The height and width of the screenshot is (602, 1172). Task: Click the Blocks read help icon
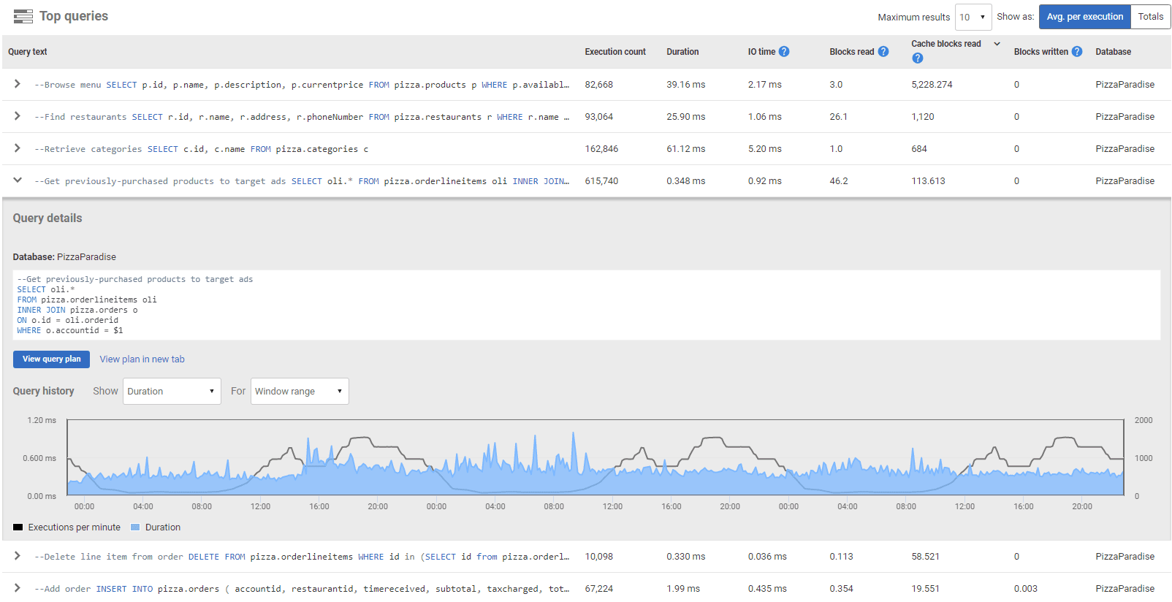883,52
